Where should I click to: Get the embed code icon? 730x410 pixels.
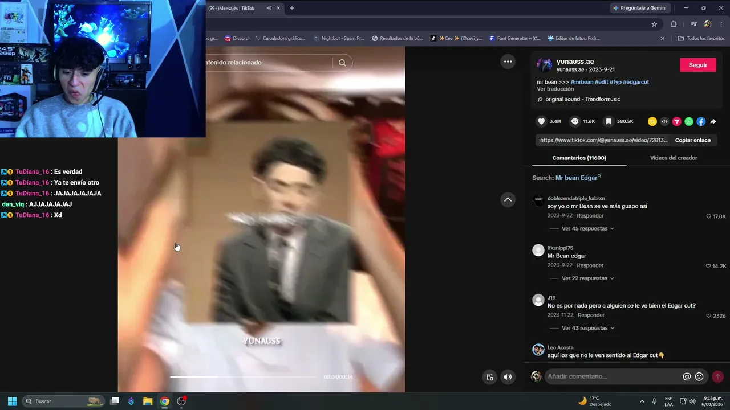[x=664, y=121]
